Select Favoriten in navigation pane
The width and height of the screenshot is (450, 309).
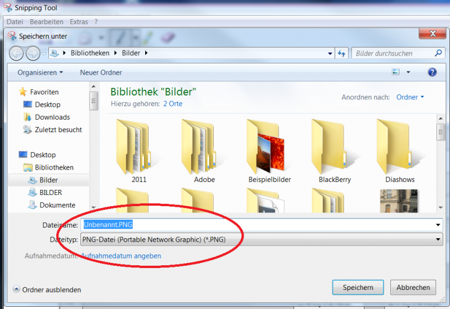pyautogui.click(x=39, y=92)
